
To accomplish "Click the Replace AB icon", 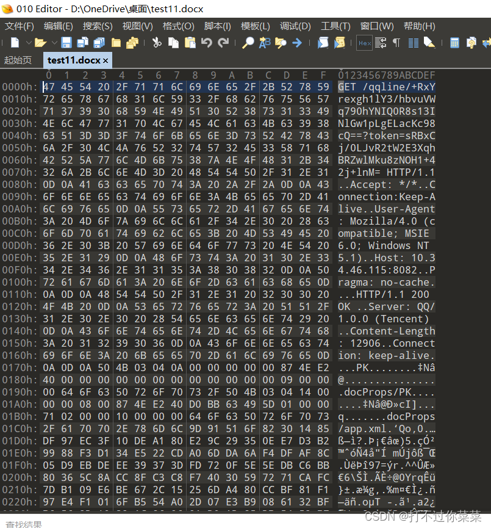I will pos(265,43).
